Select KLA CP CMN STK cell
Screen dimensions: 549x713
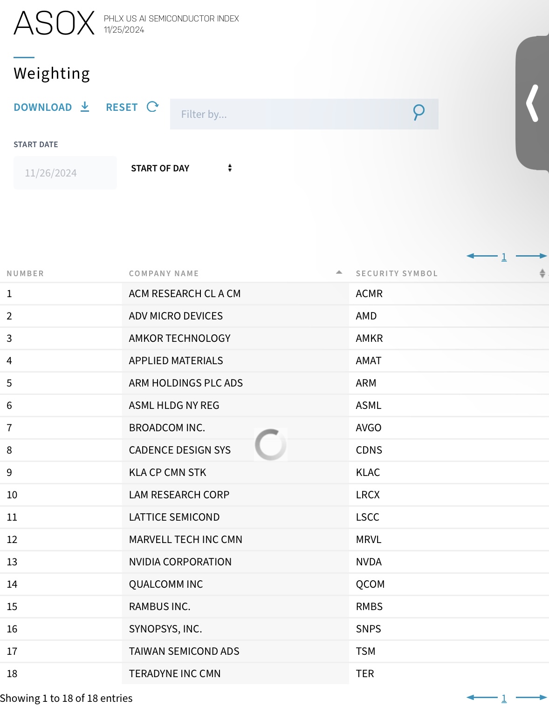click(235, 472)
